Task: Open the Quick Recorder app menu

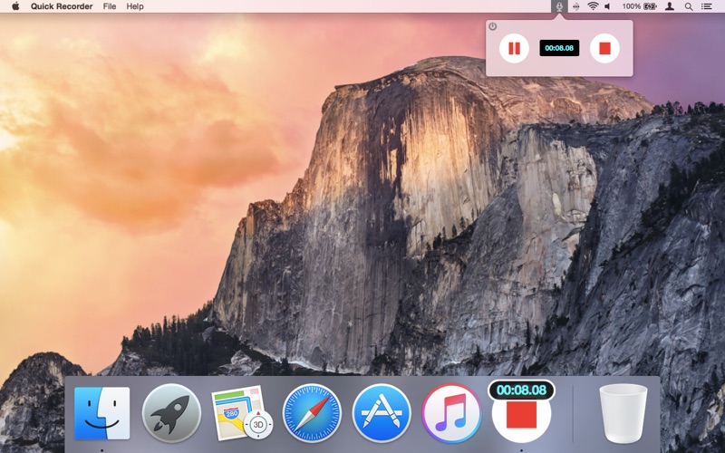Action: pos(62,6)
